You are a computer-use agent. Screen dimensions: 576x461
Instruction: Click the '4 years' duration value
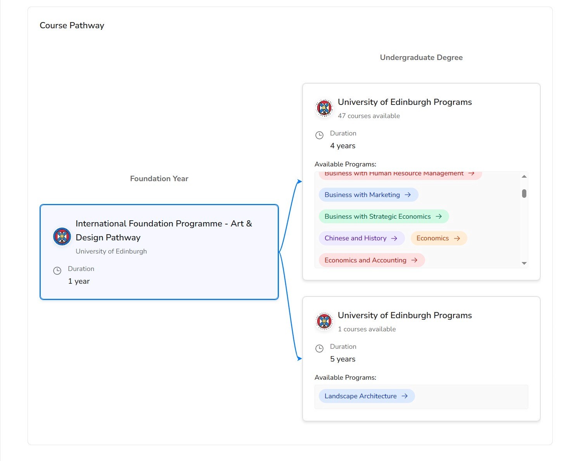[343, 146]
